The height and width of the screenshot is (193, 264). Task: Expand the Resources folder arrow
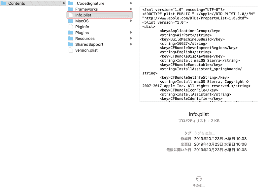click(x=131, y=39)
